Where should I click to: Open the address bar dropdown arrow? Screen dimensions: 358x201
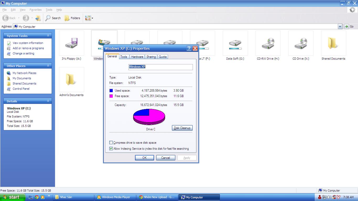[340, 26]
